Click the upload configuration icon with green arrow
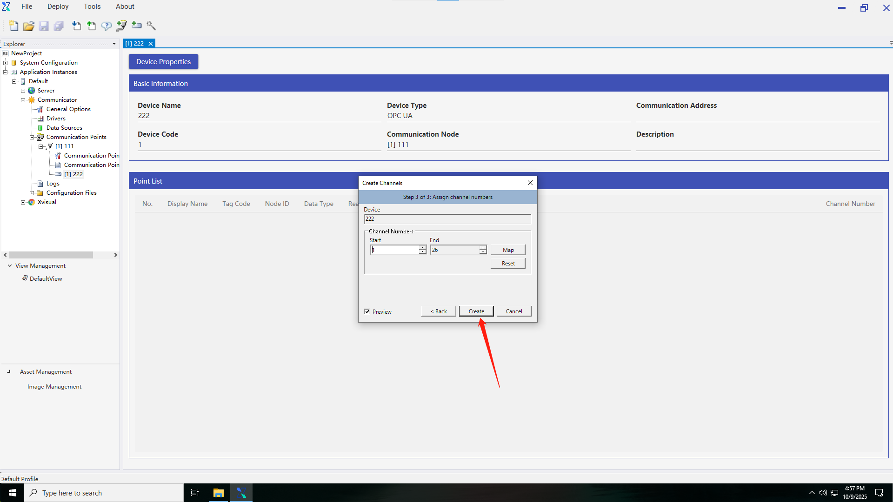This screenshot has height=502, width=893. pos(92,26)
